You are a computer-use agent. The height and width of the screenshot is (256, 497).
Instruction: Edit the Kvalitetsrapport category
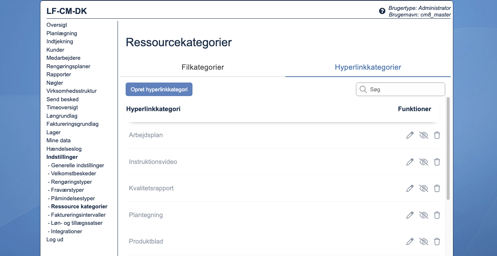[x=410, y=188]
